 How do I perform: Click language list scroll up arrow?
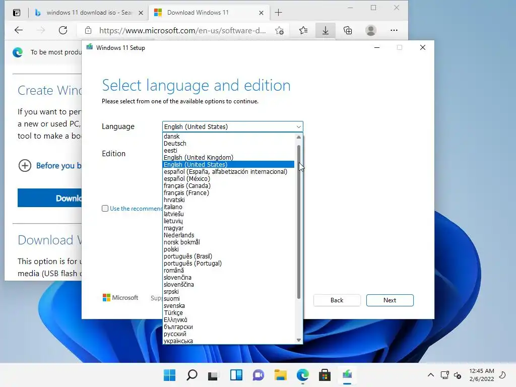[x=299, y=137]
